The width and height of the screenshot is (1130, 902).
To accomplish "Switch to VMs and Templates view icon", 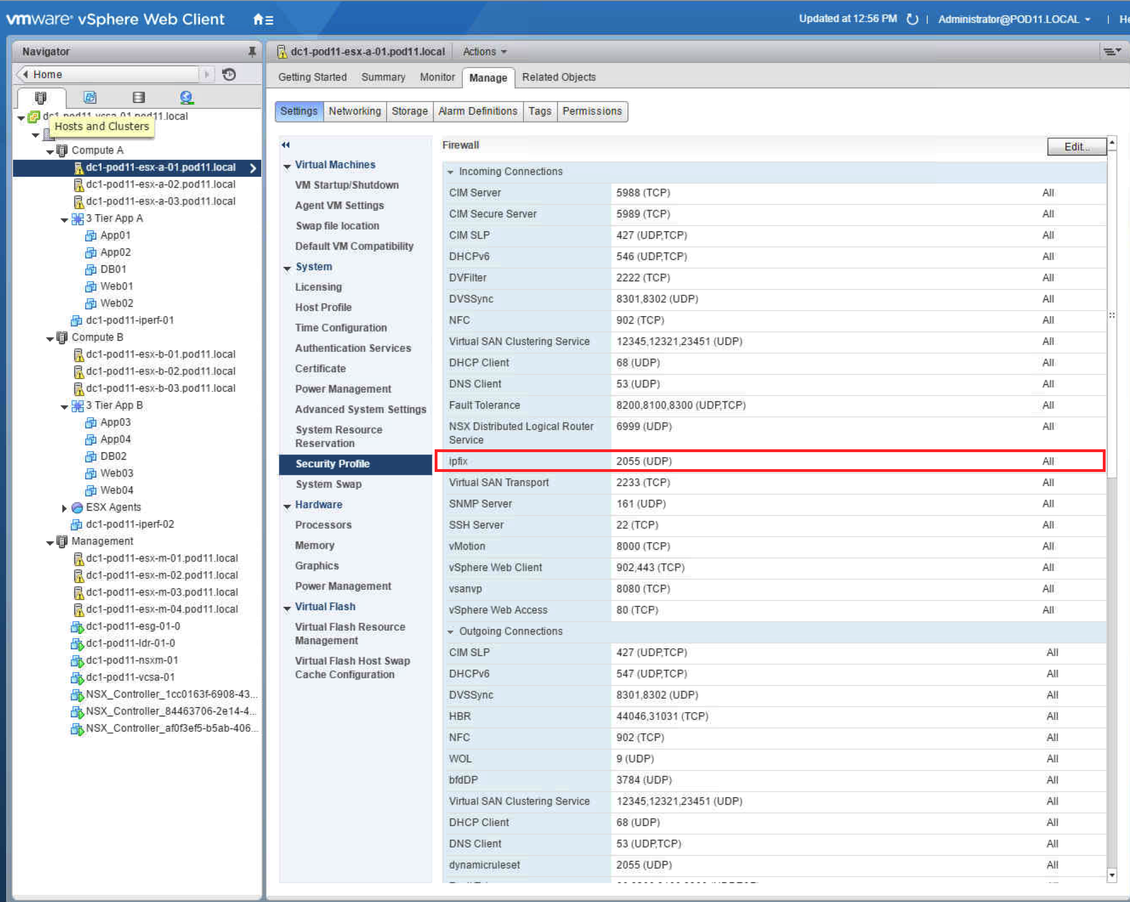I will 90,97.
